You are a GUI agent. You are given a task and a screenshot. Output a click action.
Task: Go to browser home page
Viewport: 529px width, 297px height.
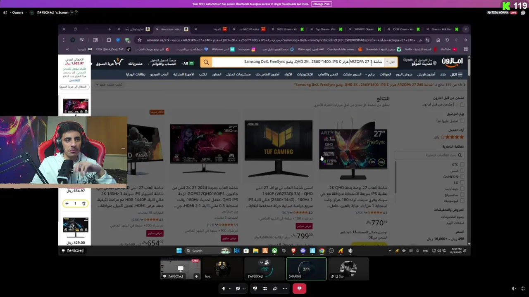438,40
